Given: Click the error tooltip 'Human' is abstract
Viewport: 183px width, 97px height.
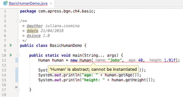Looking at the screenshot, I should (x=93, y=69).
